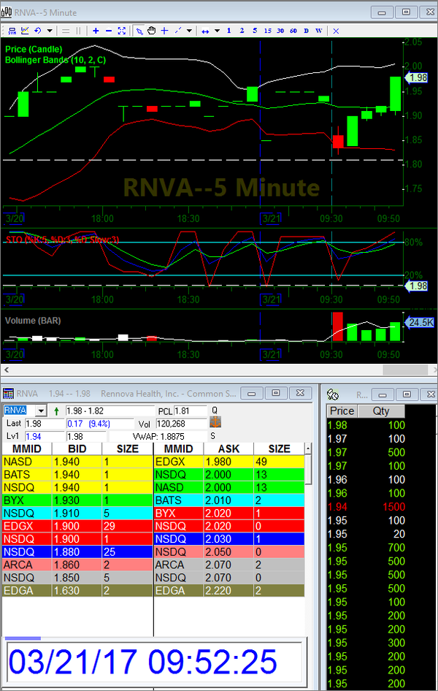Set chart to Daily interval D
This screenshot has width=438, height=691.
coord(307,31)
